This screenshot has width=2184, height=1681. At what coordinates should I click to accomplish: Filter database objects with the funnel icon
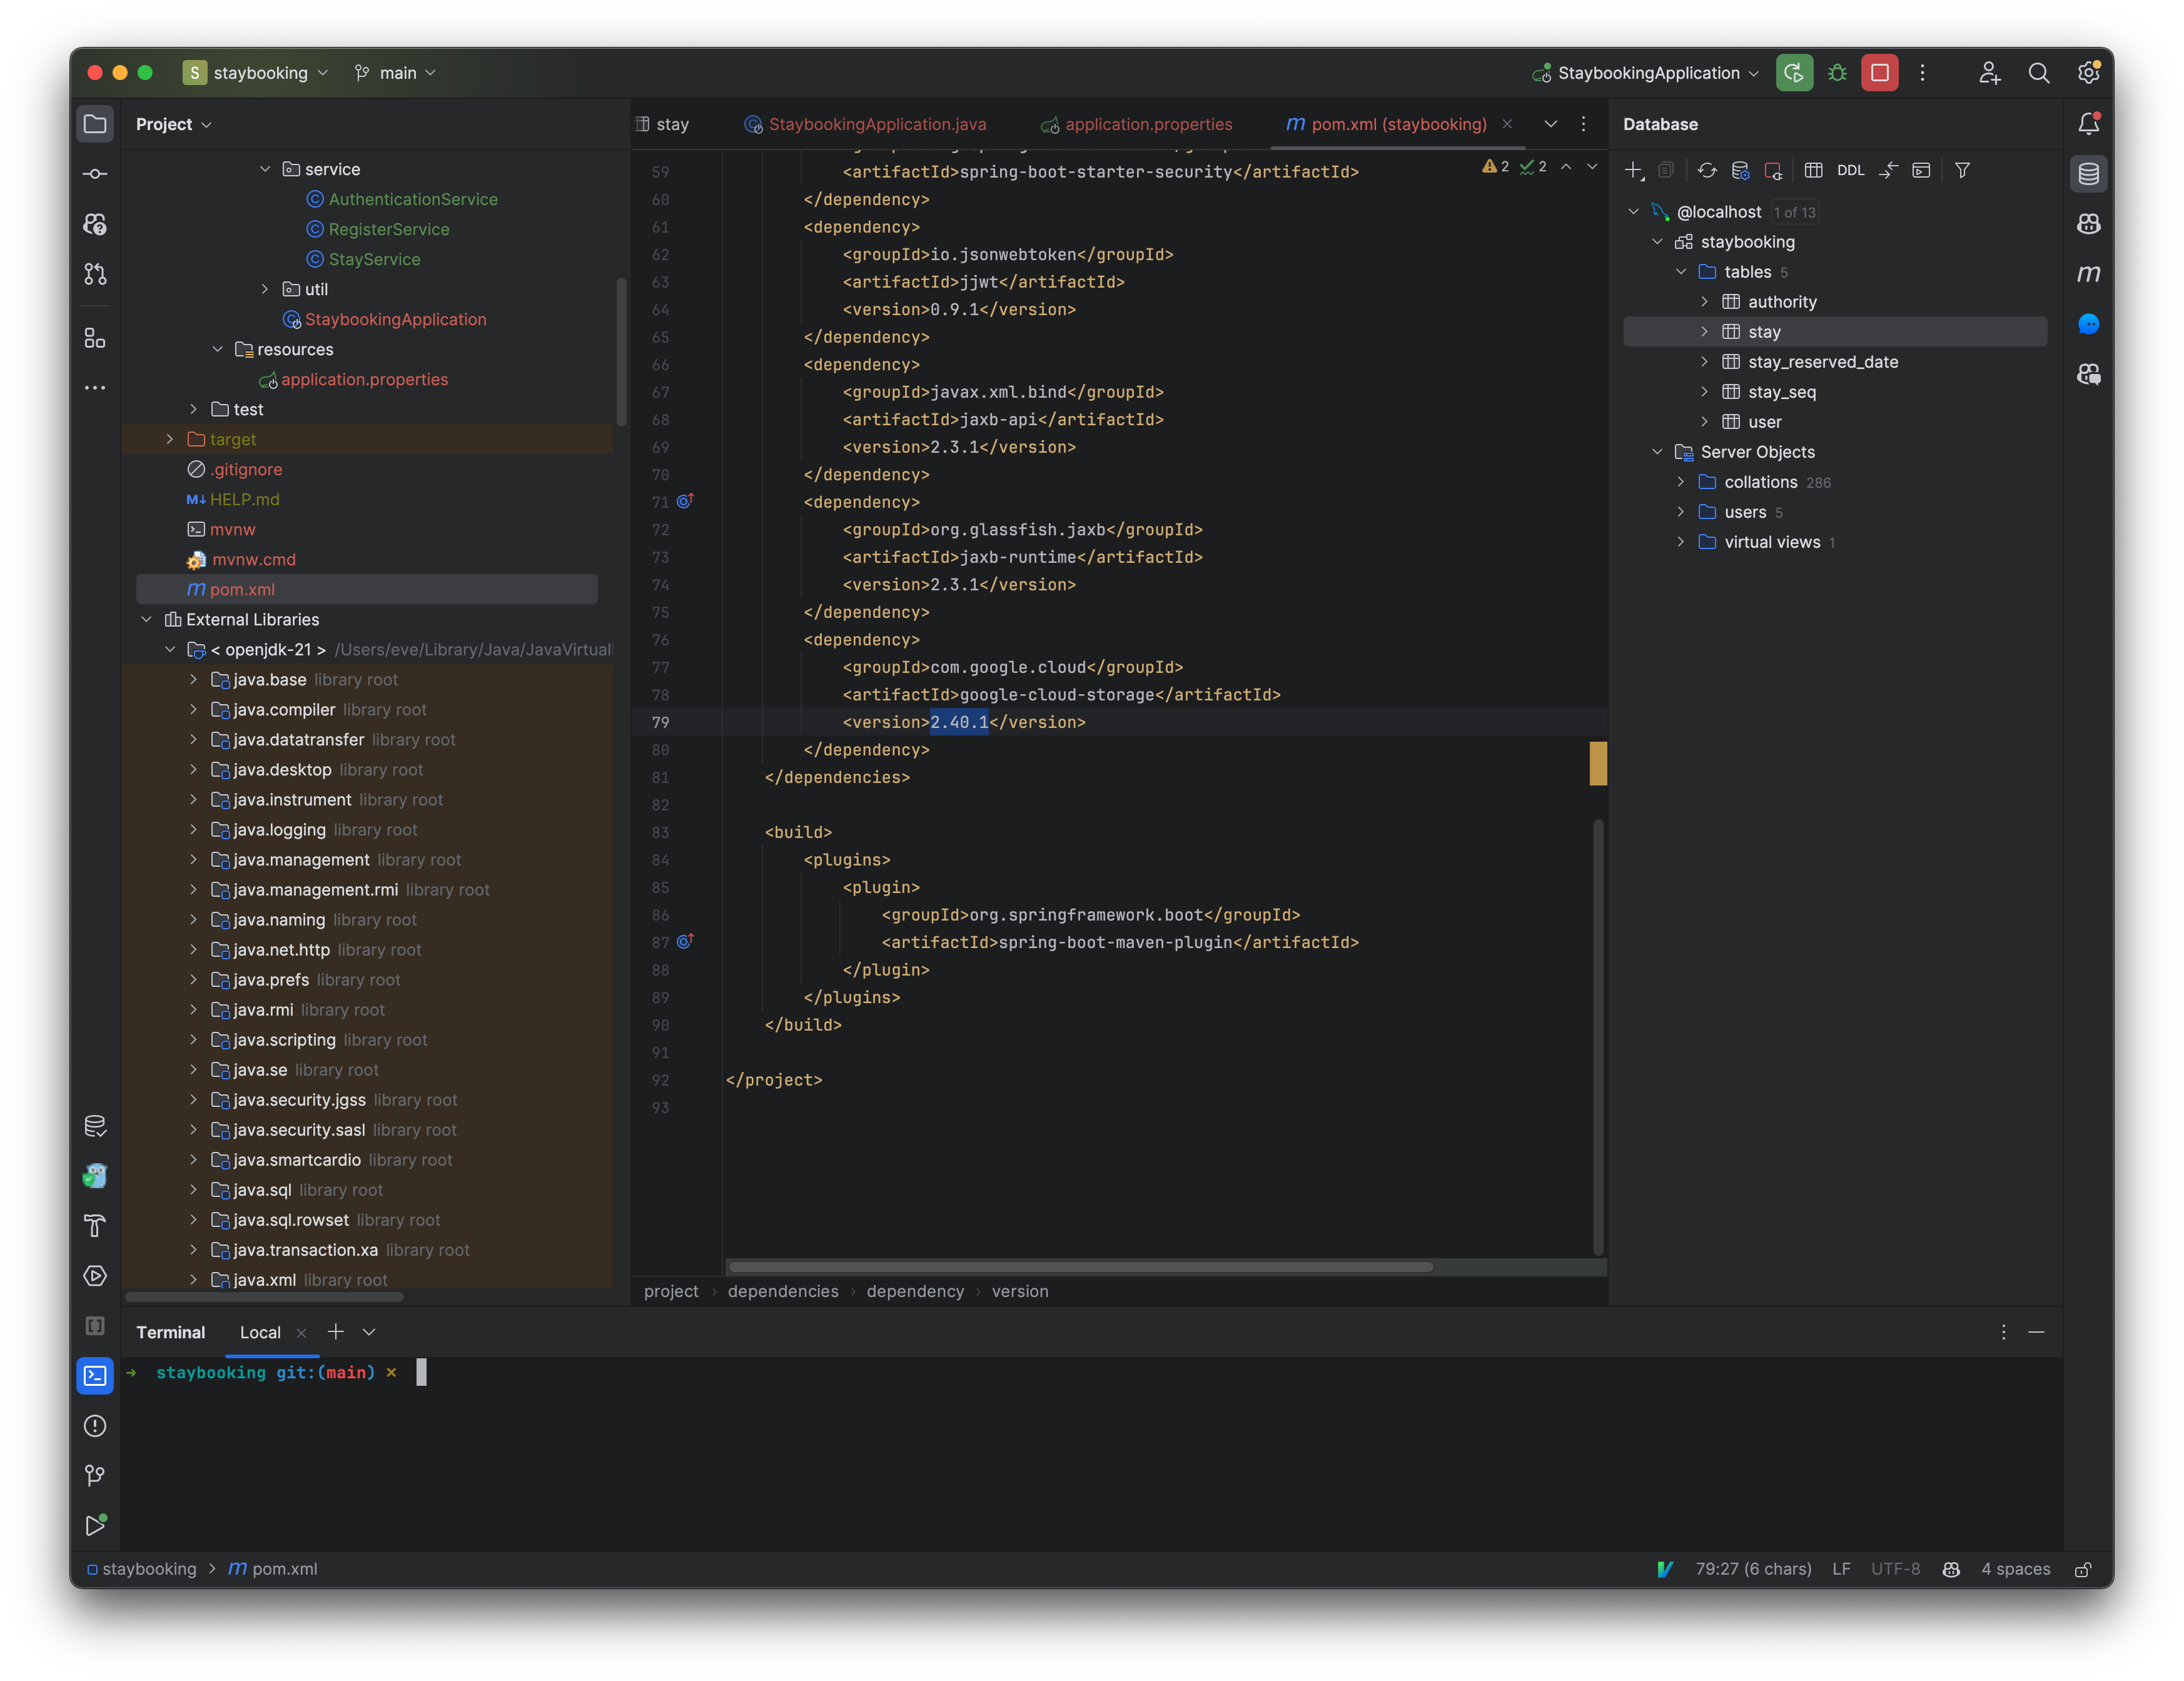[x=1962, y=170]
